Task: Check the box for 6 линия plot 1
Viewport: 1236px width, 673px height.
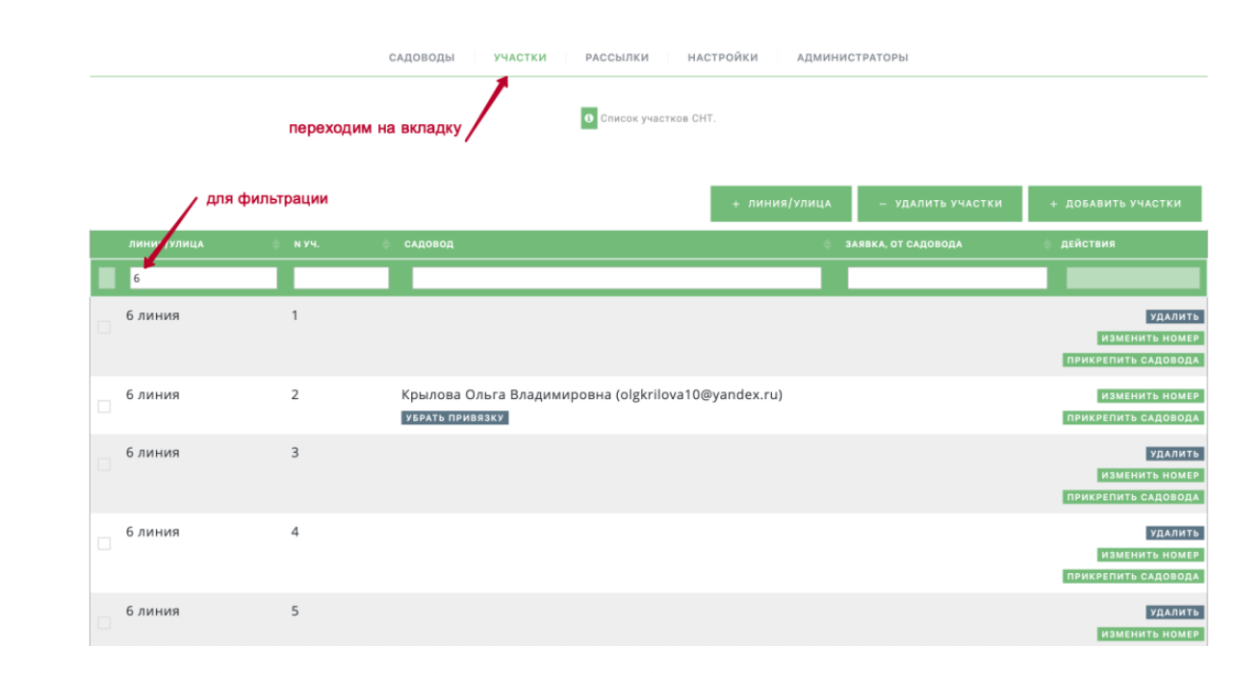Action: point(104,328)
